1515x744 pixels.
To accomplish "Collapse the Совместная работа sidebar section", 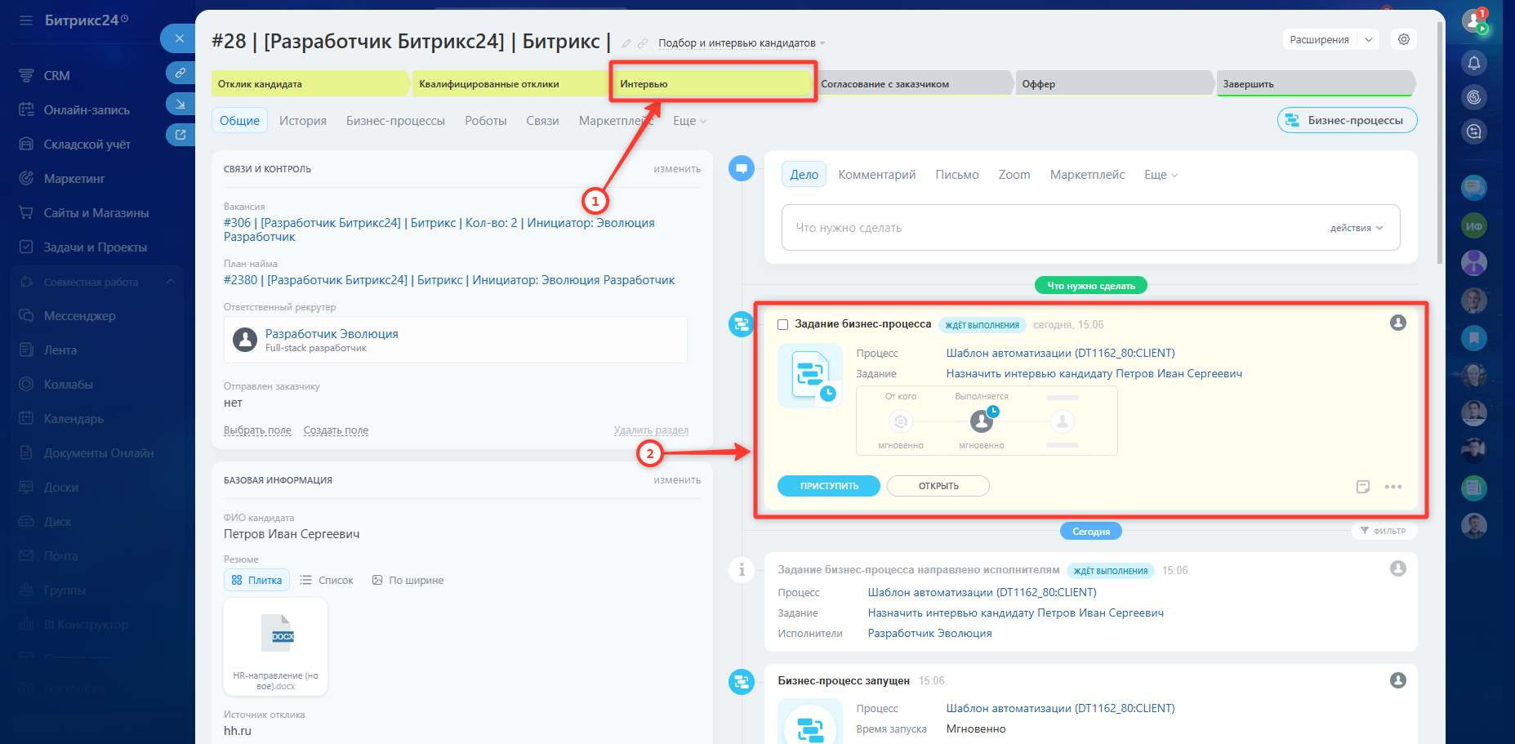I will point(171,282).
